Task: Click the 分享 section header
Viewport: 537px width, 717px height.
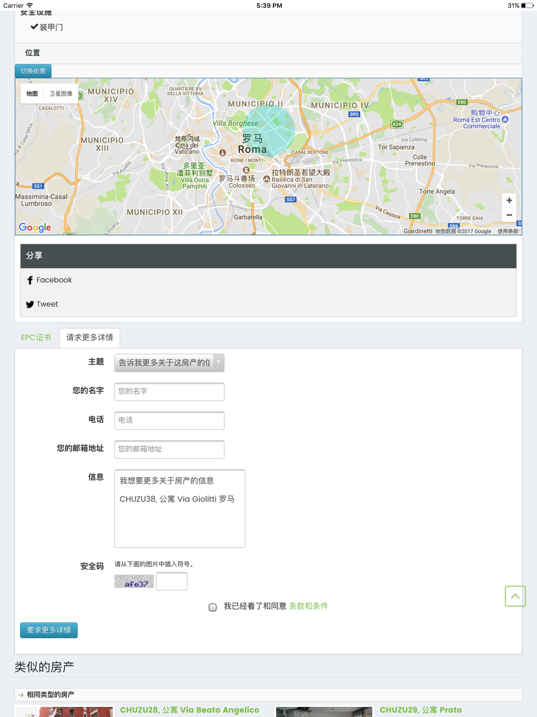Action: click(x=268, y=256)
